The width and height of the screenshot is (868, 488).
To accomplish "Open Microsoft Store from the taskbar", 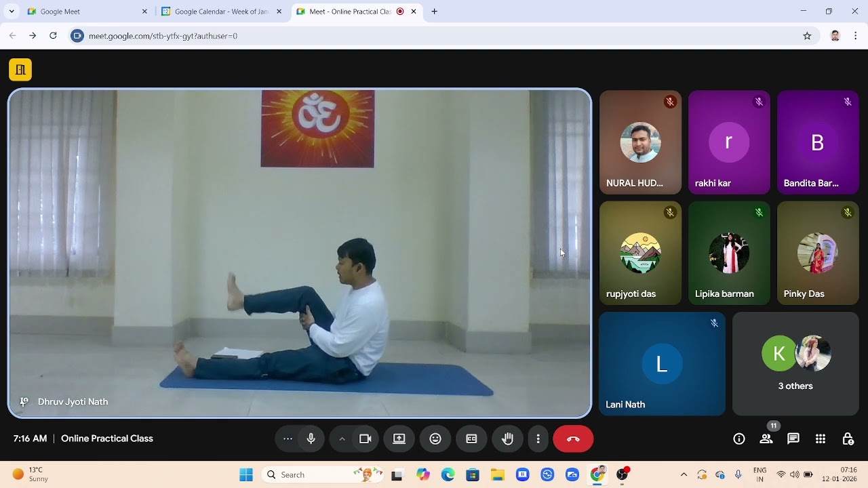I will pos(473,474).
